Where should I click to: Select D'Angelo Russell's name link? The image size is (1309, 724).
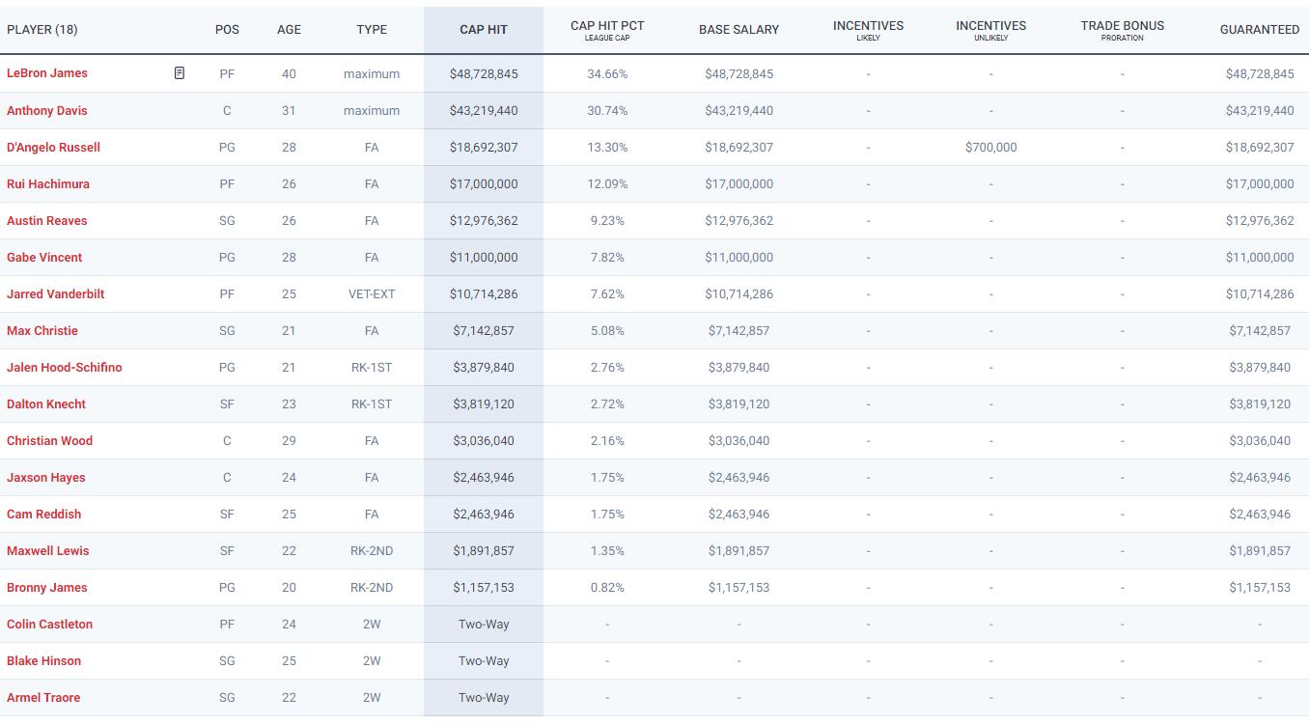click(x=53, y=147)
